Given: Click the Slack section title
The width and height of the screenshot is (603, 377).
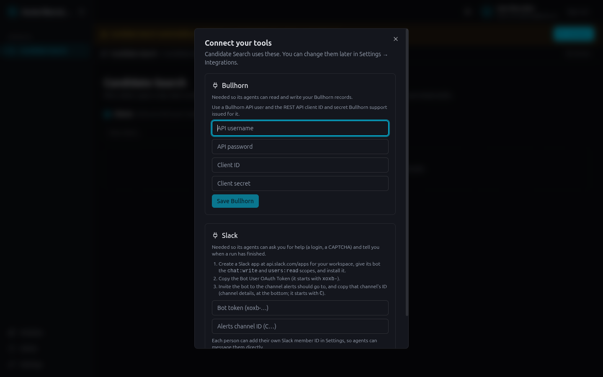Looking at the screenshot, I should point(230,235).
